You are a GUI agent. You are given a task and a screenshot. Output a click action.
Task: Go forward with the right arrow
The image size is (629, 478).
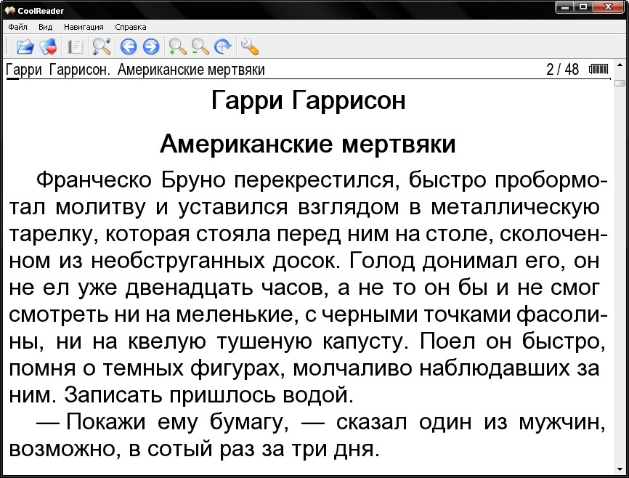[x=151, y=46]
